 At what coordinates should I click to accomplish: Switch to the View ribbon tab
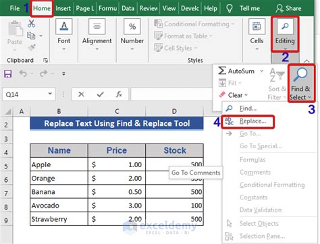click(x=169, y=8)
